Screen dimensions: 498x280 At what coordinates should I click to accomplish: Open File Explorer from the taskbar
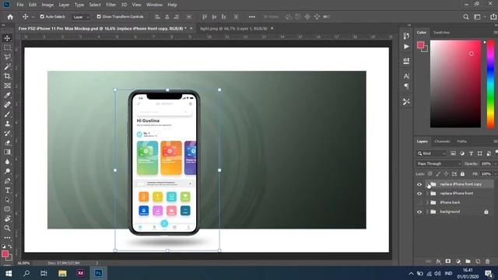[62, 273]
